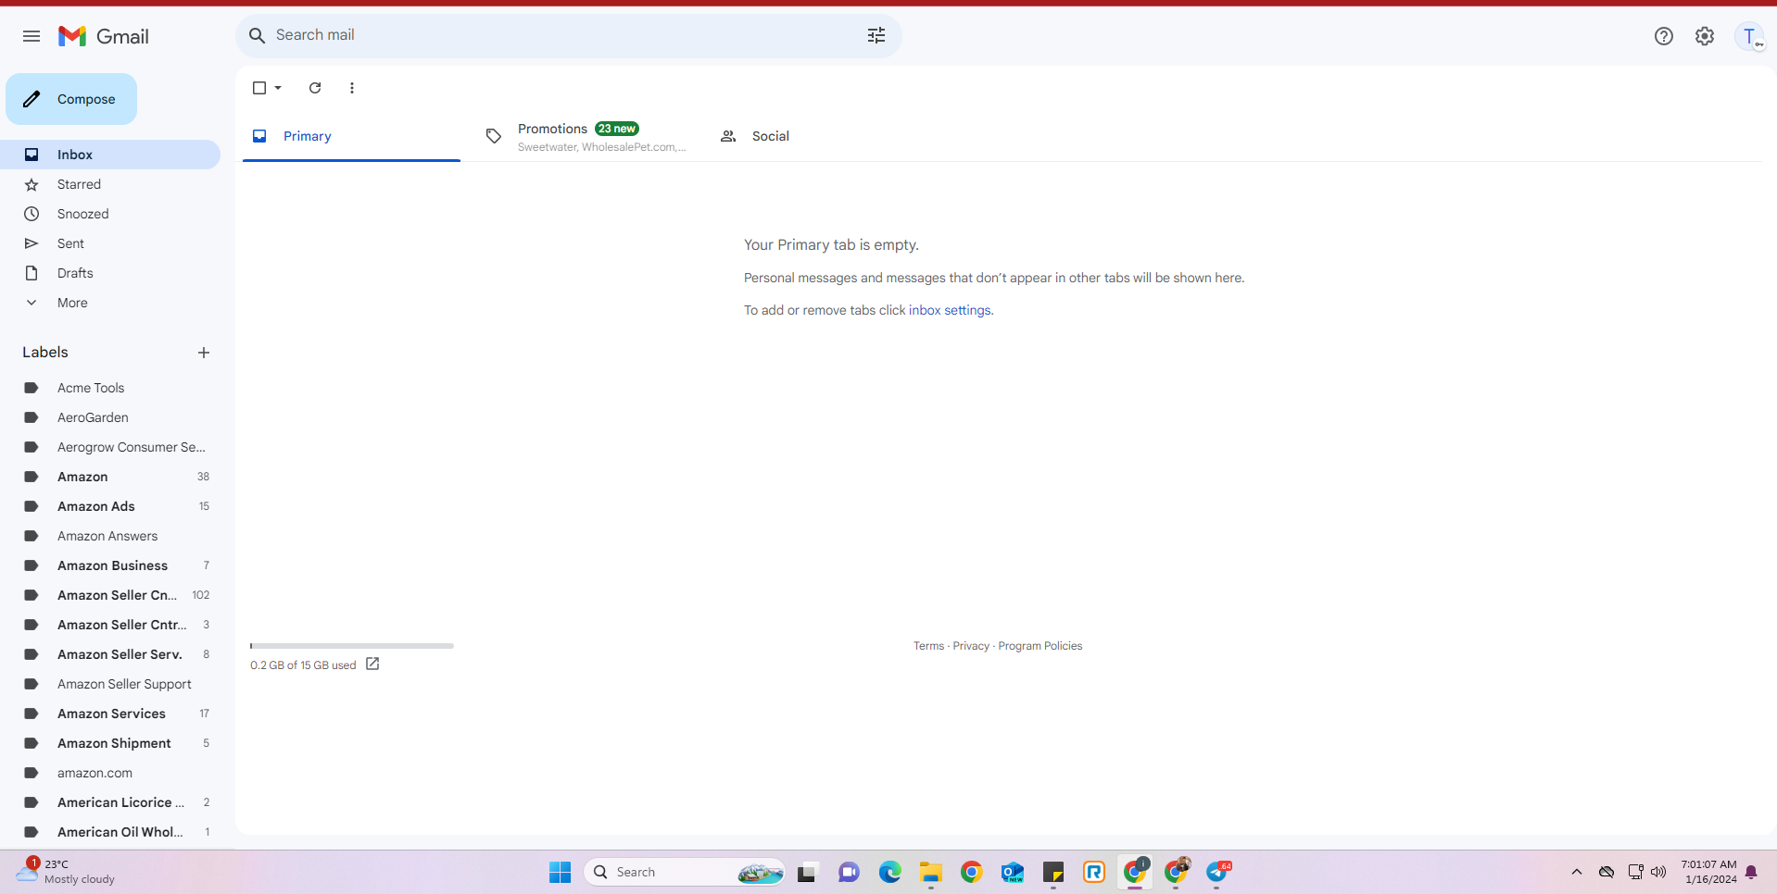Open the orange R app on the taskbar
This screenshot has width=1777, height=894.
pyautogui.click(x=1094, y=872)
